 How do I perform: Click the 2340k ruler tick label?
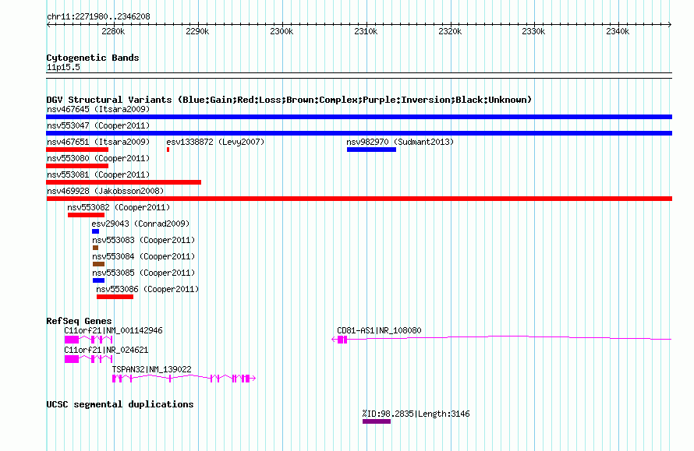[618, 31]
